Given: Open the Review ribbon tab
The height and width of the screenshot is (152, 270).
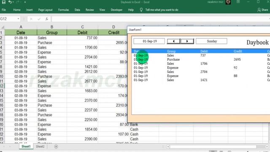Looking at the screenshot, I should 90,10.
